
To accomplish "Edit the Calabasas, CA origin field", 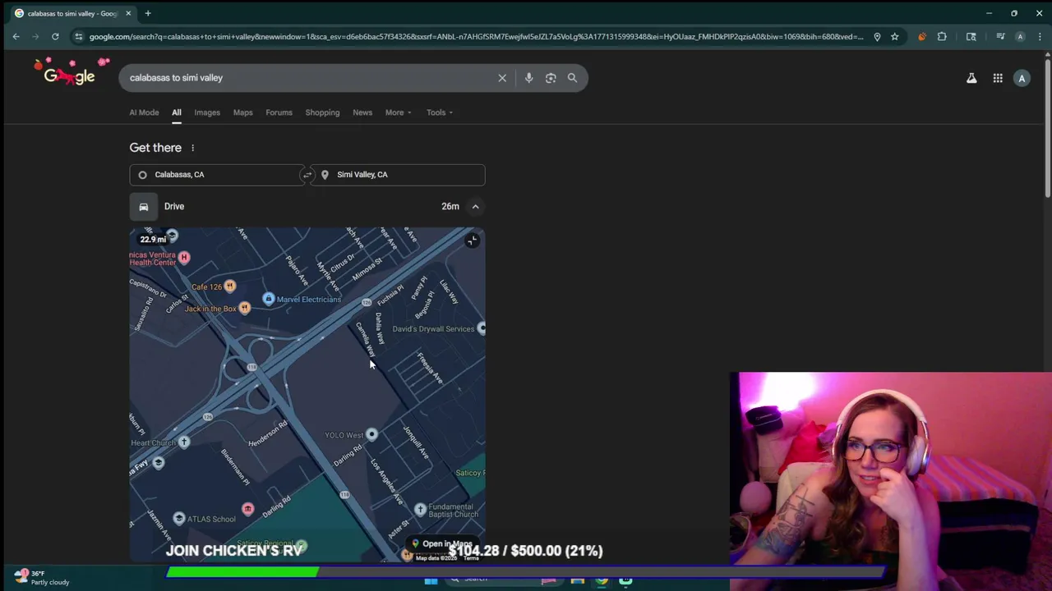I will [216, 175].
